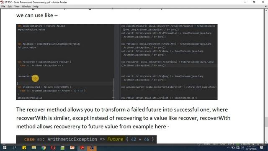268x151 pixels.
Task: Click the line 'method allows recoverery to future'
Action: coord(93,127)
